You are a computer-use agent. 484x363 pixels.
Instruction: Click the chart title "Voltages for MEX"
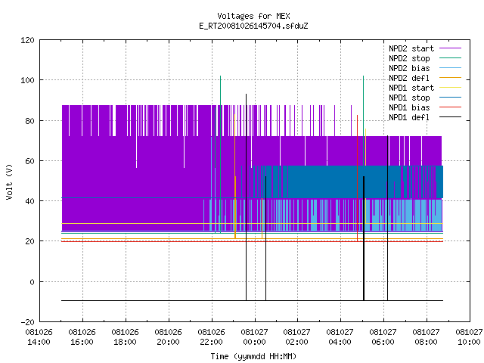(253, 16)
